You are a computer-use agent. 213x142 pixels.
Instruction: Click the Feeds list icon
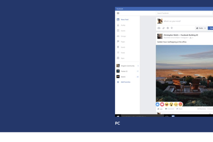pos(118,53)
